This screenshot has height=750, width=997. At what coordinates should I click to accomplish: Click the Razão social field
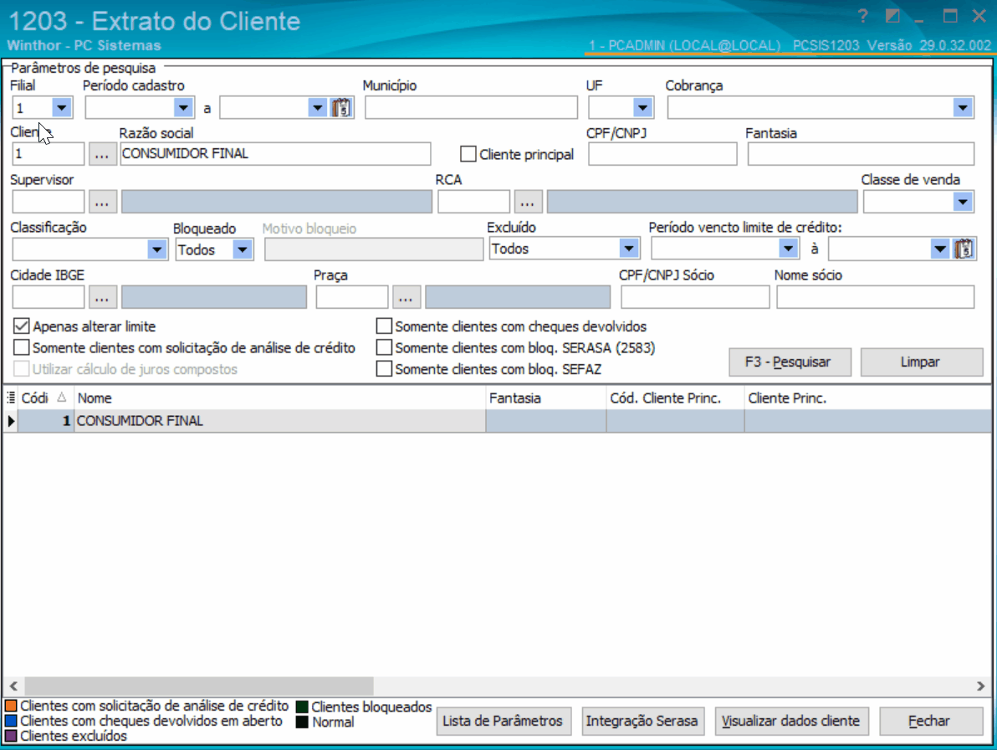click(275, 154)
